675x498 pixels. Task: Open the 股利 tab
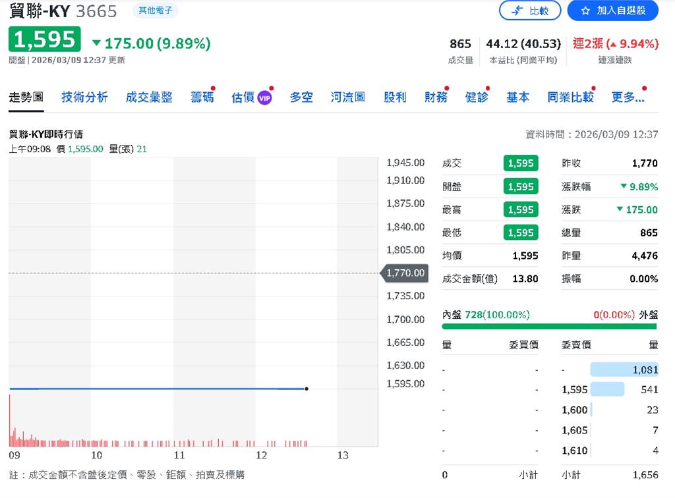(394, 96)
